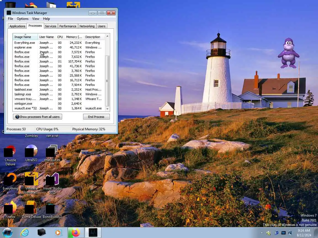This screenshot has width=318, height=238.
Task: Open the Options menu
Action: pos(23,19)
